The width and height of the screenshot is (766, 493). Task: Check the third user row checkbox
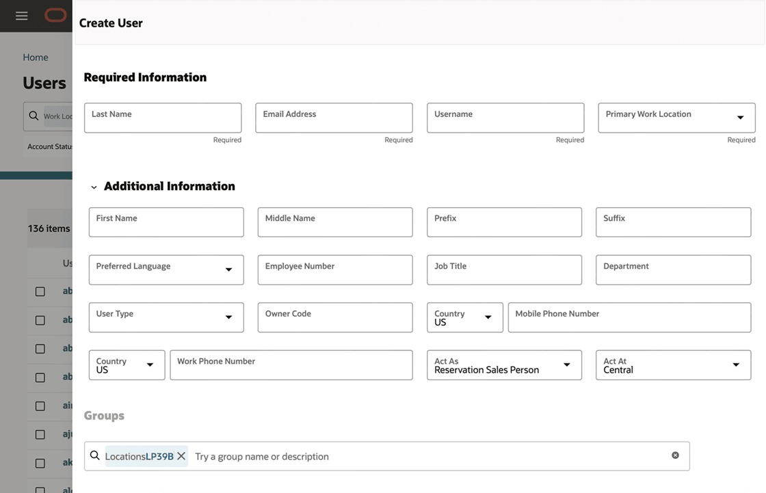pos(40,349)
